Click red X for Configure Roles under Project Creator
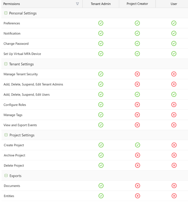188x204 pixels. (137, 105)
